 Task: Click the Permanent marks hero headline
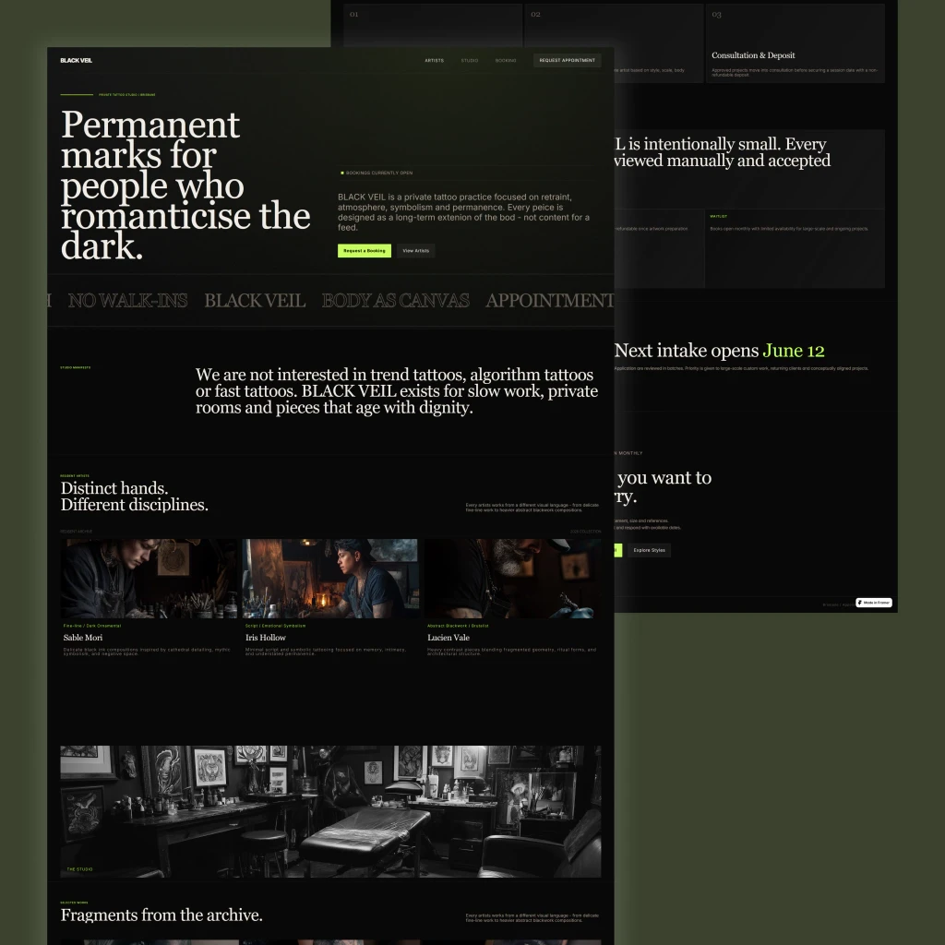click(x=185, y=185)
